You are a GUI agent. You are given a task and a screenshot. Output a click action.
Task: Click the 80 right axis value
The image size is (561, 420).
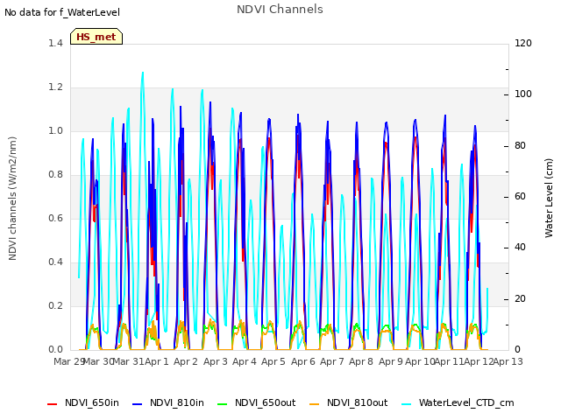[x=520, y=146]
